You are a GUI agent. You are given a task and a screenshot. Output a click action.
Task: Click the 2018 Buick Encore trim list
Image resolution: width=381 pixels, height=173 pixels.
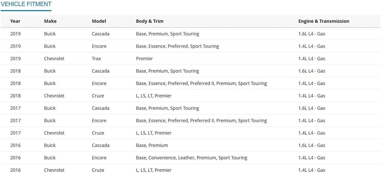tap(201, 84)
